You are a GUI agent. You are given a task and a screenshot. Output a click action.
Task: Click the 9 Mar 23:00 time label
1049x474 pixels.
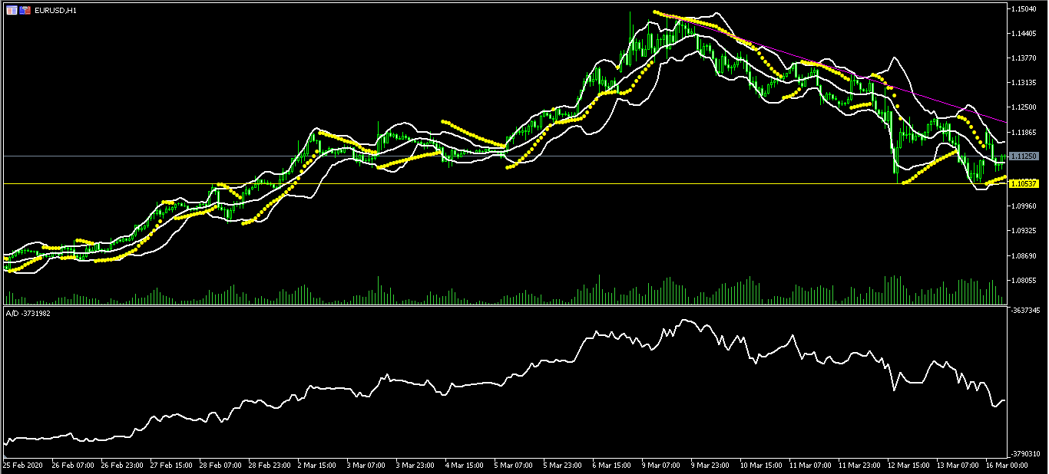[711, 465]
